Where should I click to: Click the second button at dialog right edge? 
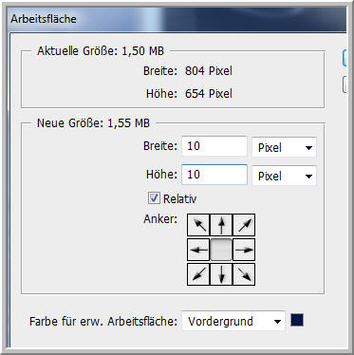345,84
